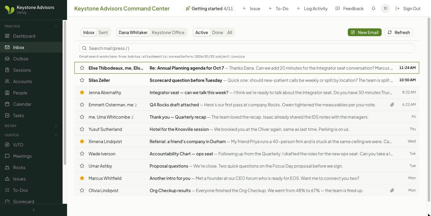431x216 pixels.
Task: Select the Active filter
Action: coord(202,32)
